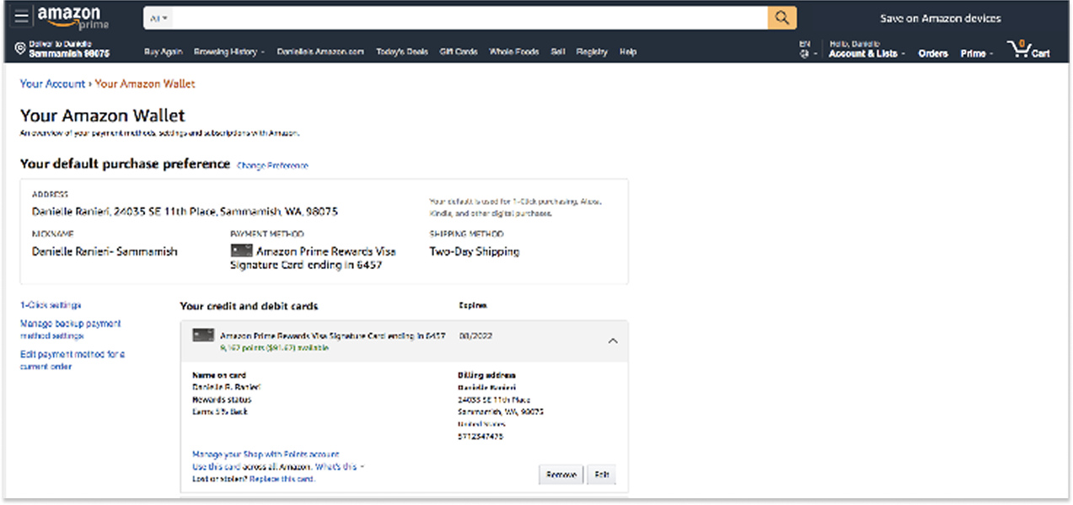Click the Change Preference link
Viewport: 1073px width, 505px height.
click(272, 165)
